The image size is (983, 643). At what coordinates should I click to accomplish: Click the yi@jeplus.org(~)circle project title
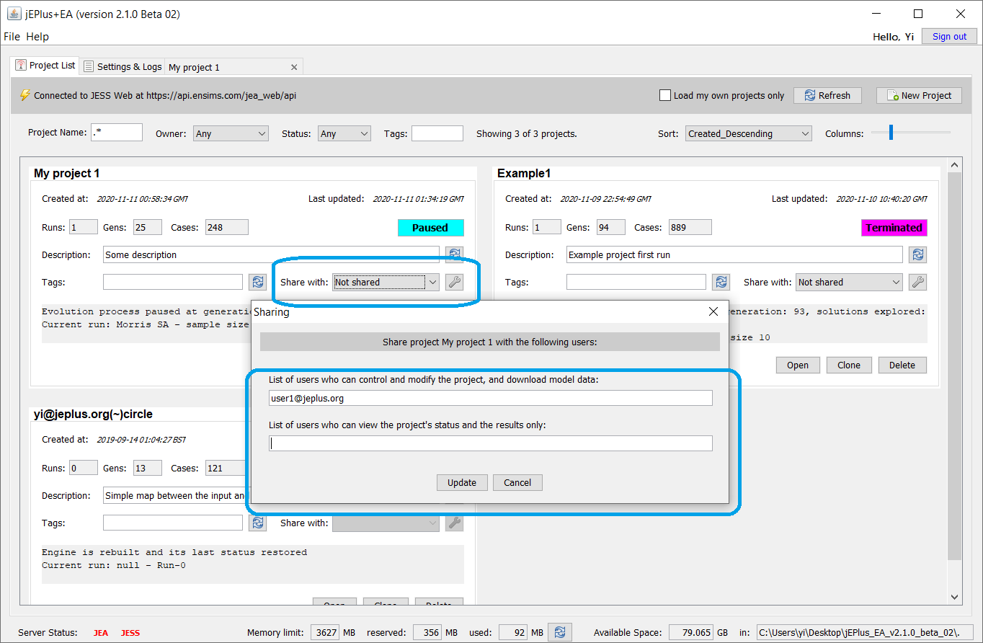coord(93,414)
